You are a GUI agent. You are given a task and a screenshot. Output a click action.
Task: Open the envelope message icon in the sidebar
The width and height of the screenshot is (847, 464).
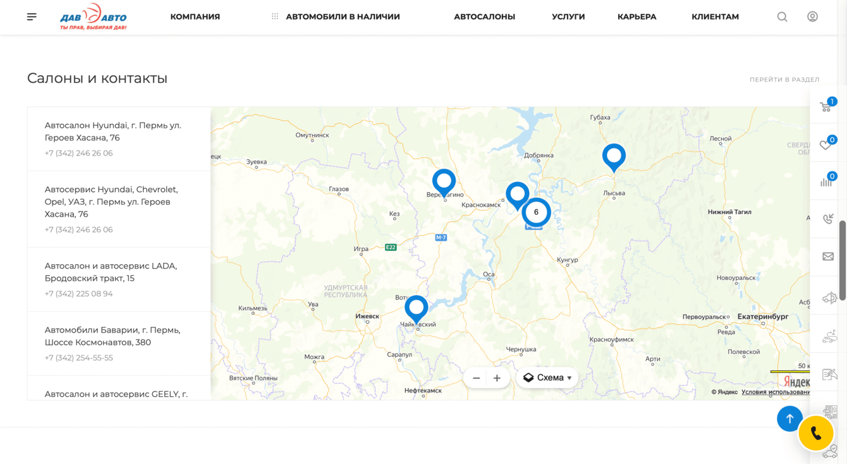pyautogui.click(x=828, y=257)
